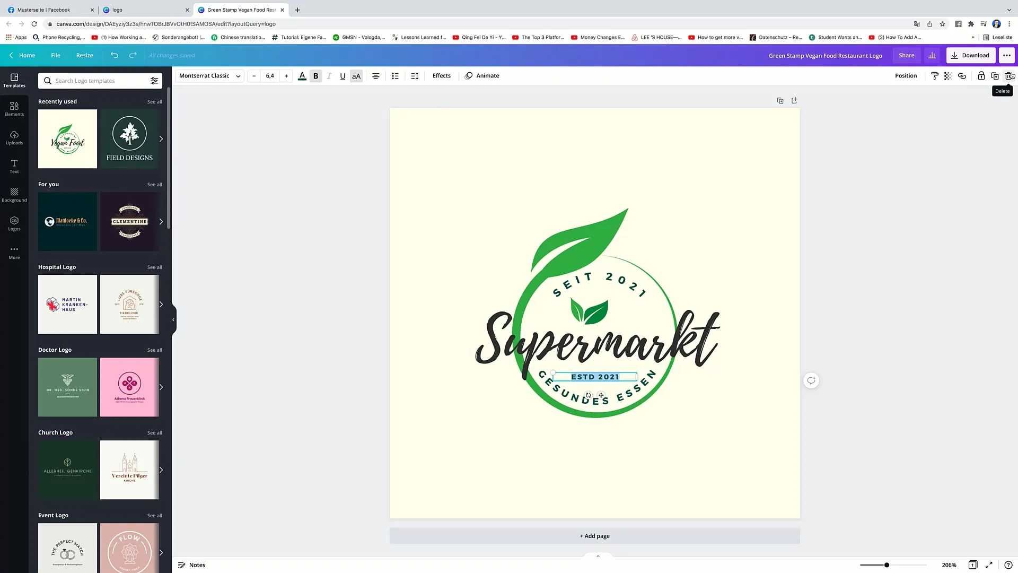
Task: Select the Italic formatting icon
Action: click(329, 75)
